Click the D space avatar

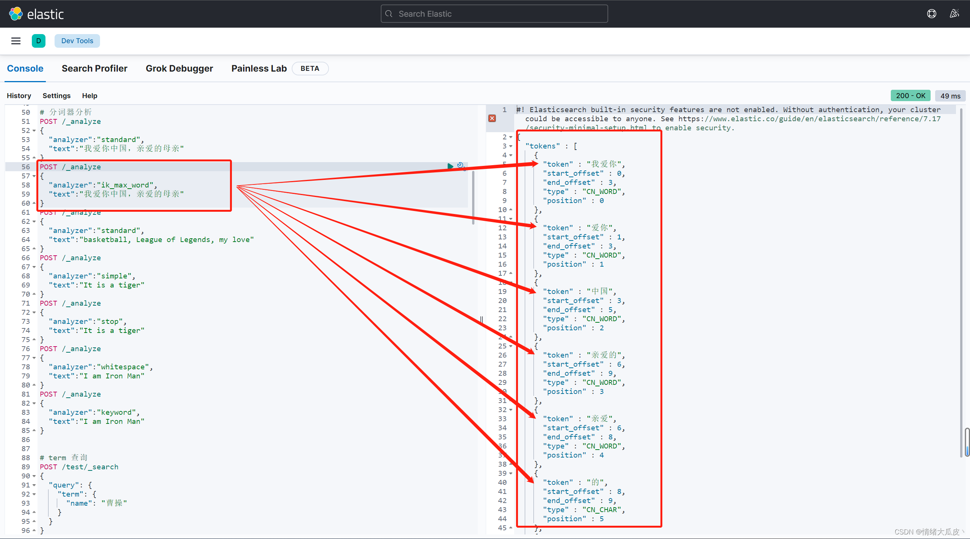coord(39,41)
